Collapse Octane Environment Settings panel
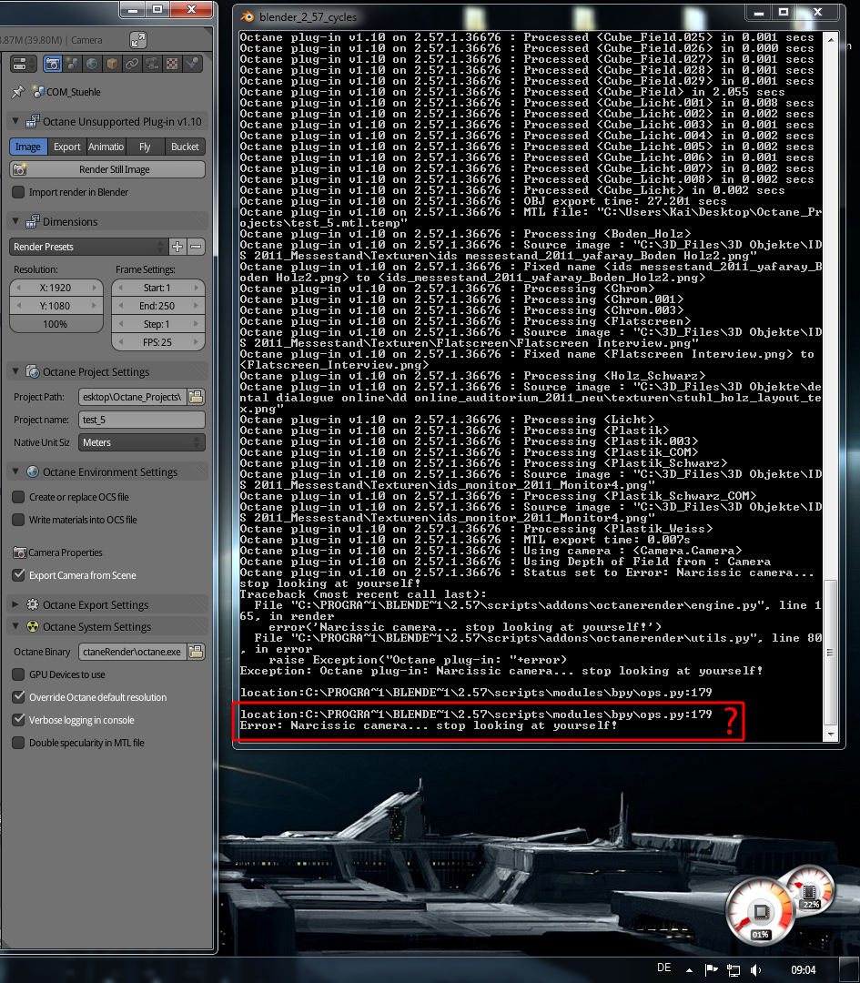860x983 pixels. (15, 471)
